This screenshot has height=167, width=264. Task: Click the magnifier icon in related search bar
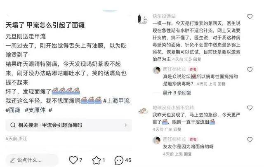point(13,125)
